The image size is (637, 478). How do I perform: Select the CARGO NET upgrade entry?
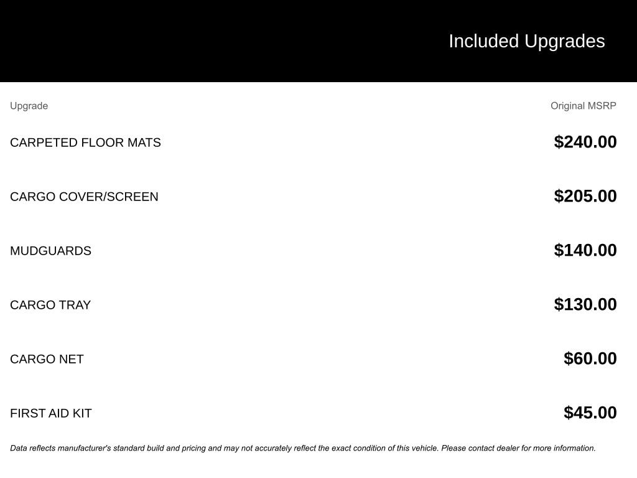(x=47, y=359)
